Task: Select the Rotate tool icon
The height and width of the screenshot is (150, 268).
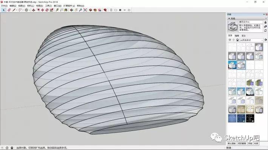Action: coord(47,10)
